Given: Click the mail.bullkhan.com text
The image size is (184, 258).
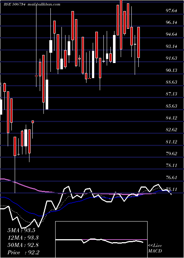Looking at the screenshot, I should coord(44,4).
